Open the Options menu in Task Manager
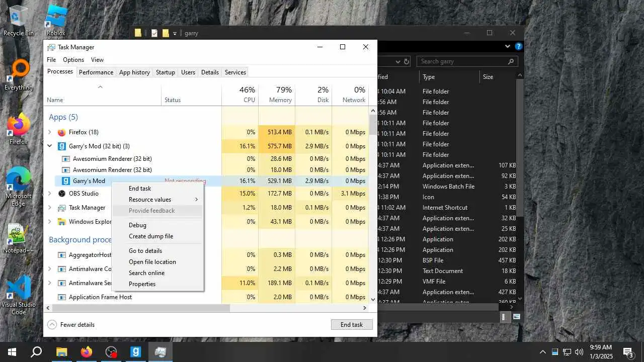 73,60
